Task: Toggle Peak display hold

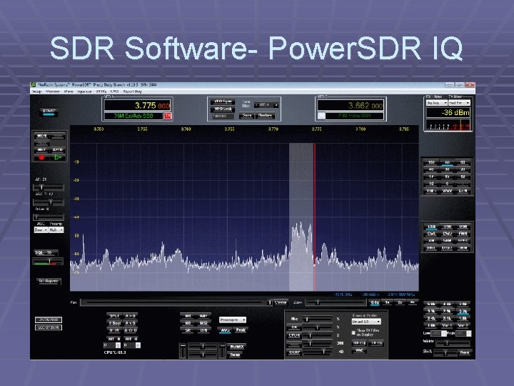Action: point(241,330)
